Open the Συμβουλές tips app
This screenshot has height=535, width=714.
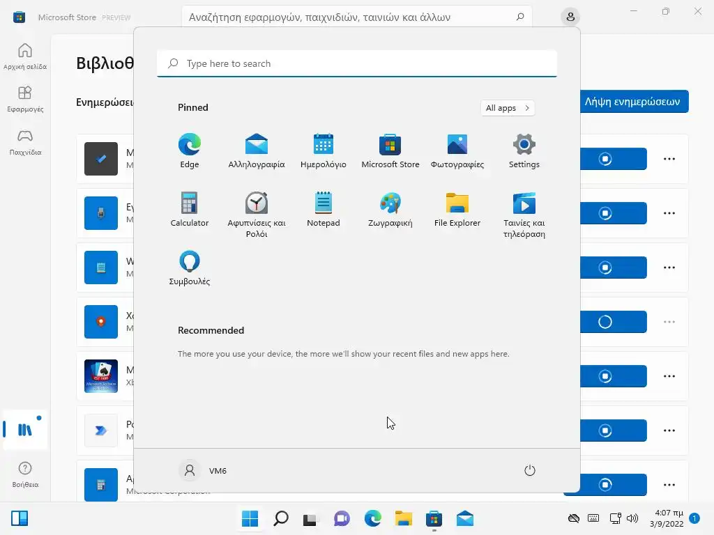pos(190,267)
